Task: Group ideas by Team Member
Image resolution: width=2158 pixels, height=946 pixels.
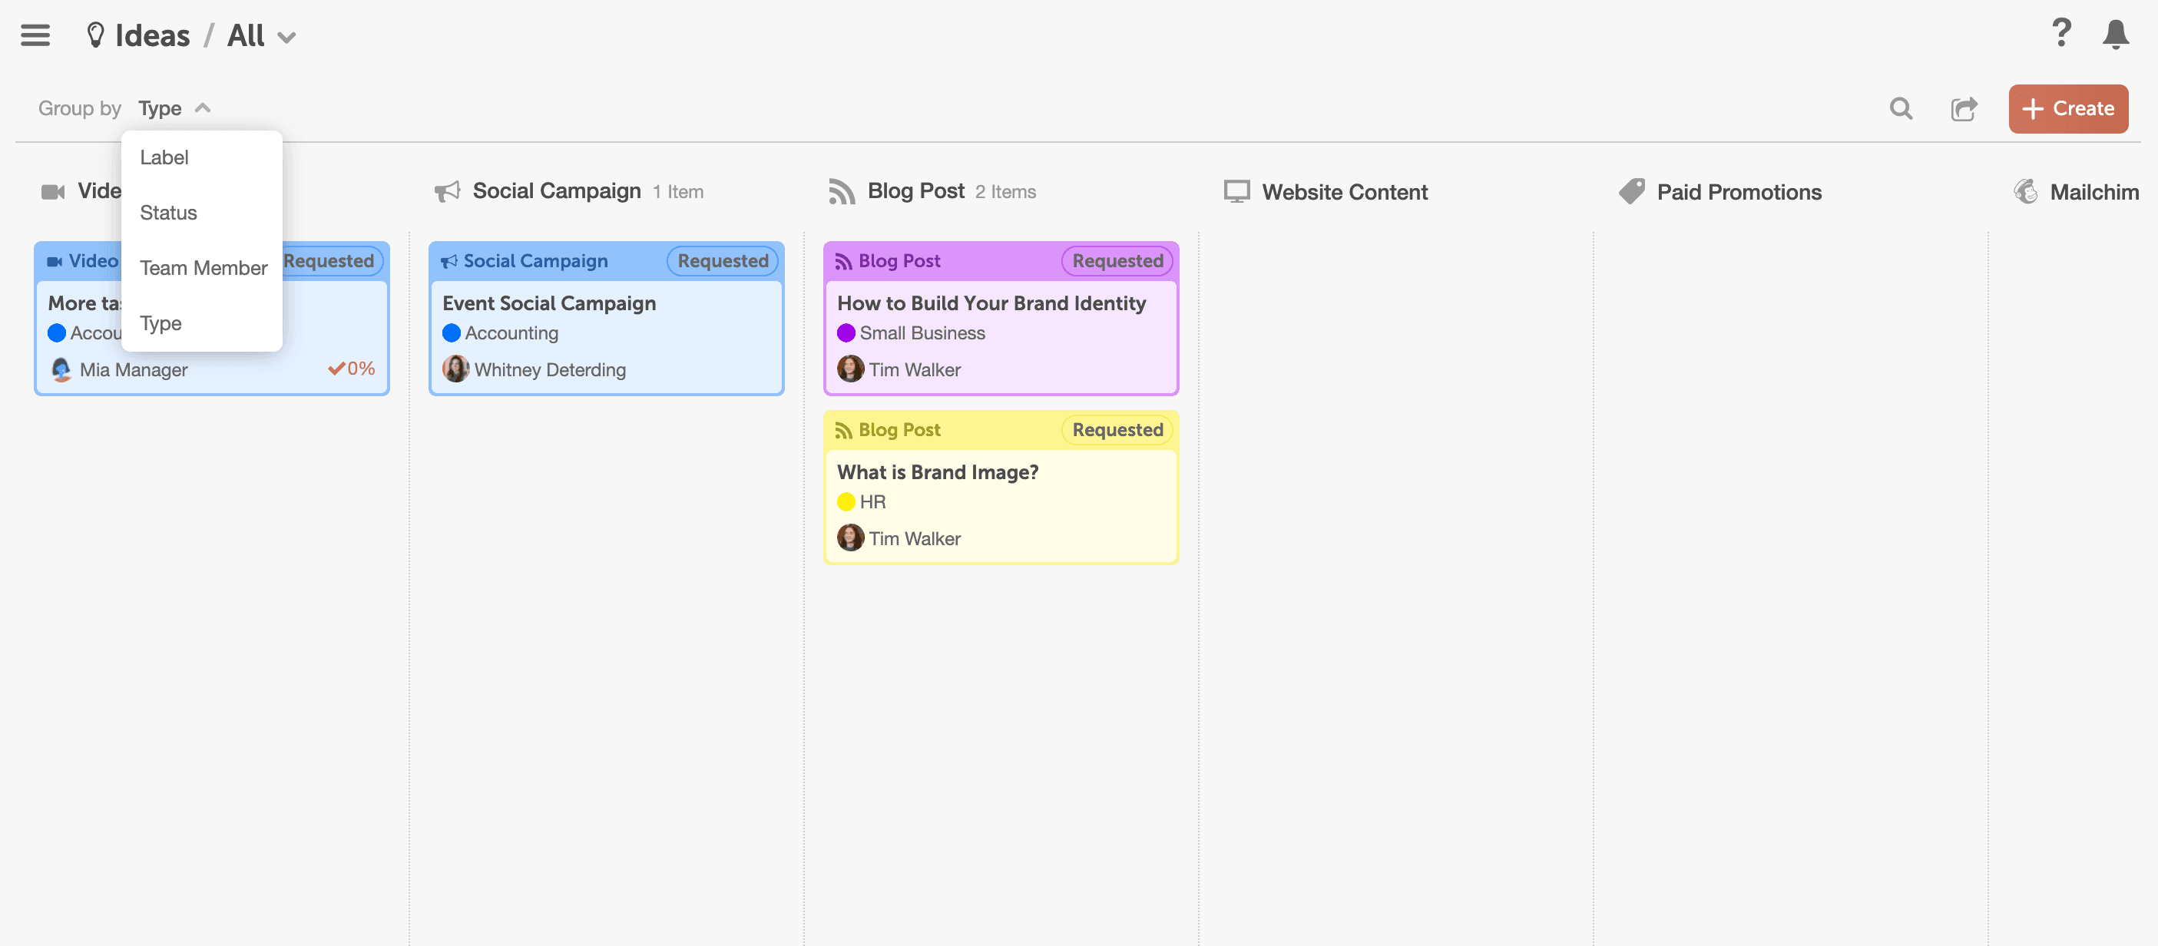Action: pyautogui.click(x=204, y=268)
